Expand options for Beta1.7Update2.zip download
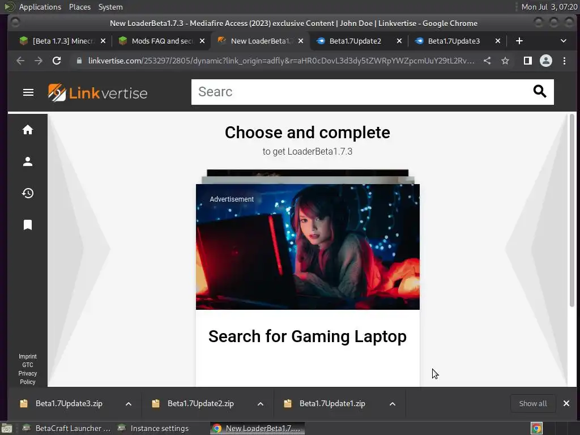The width and height of the screenshot is (580, 435). click(261, 403)
